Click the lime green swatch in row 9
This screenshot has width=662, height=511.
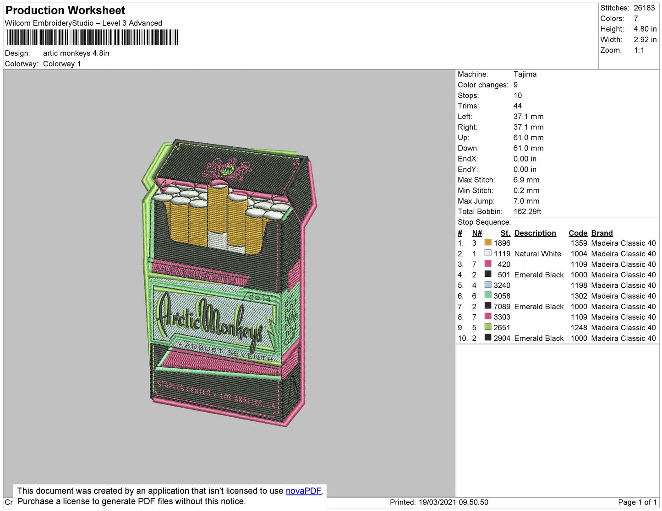(488, 327)
